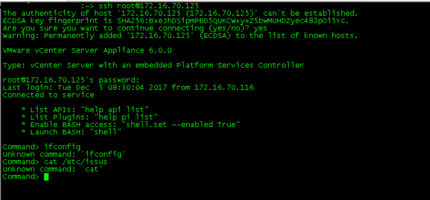
Task: Click the 'cat /etc/issus' command entry
Action: (76, 162)
